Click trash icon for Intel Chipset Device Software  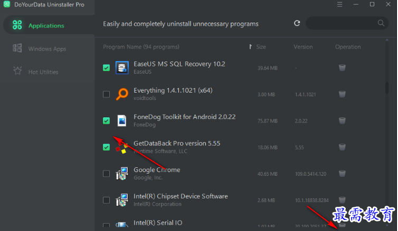342,200
